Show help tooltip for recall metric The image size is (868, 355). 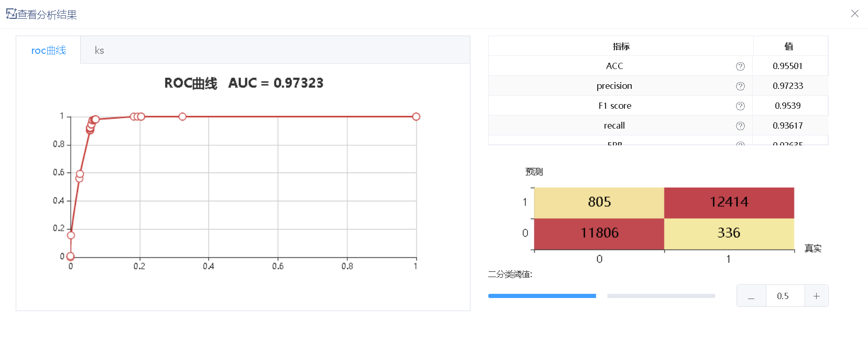tap(740, 126)
